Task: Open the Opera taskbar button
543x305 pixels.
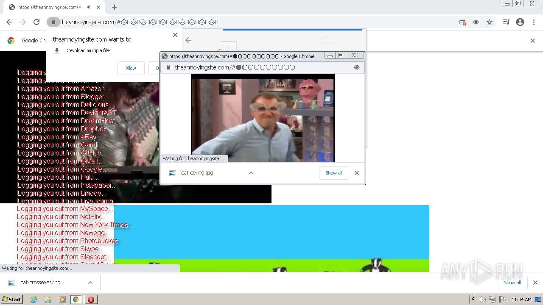Action: pos(91,299)
